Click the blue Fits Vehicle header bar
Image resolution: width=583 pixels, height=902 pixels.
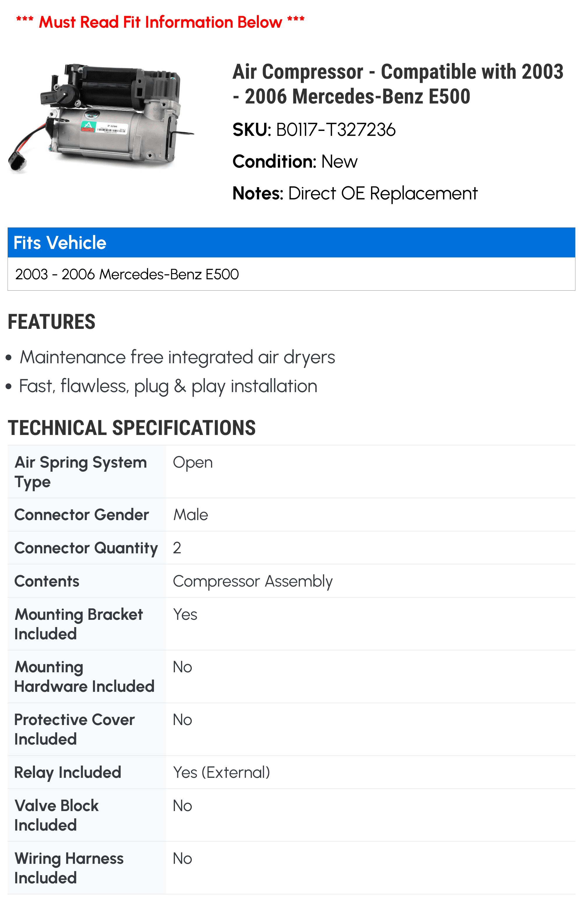coord(291,243)
